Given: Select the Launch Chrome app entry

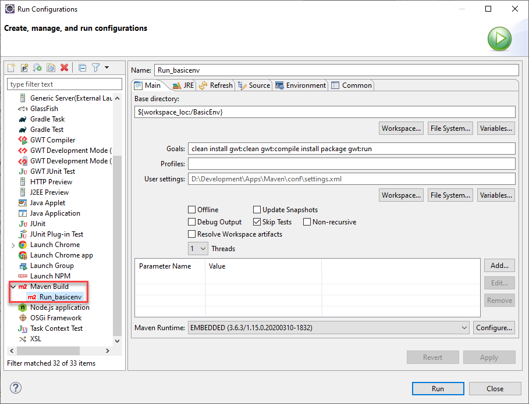Looking at the screenshot, I should (x=61, y=255).
